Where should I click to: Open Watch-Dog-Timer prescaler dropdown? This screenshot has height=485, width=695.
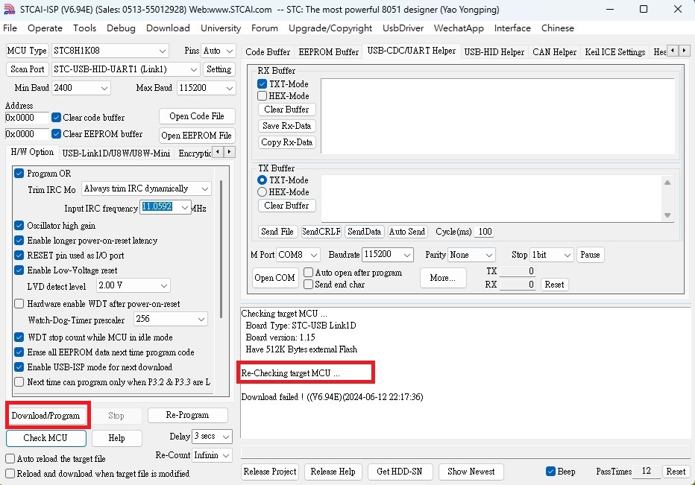(171, 319)
